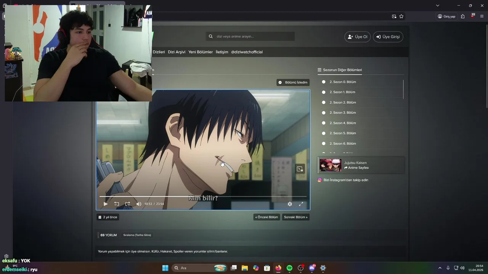Open Yeni Bölümler menu item
488x274 pixels.
[201, 52]
